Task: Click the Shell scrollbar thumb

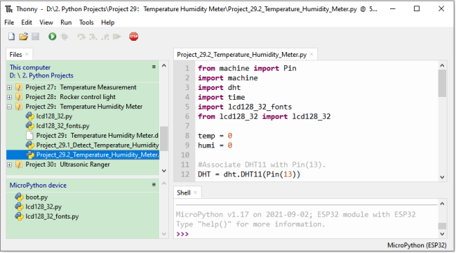Action: coord(443,226)
